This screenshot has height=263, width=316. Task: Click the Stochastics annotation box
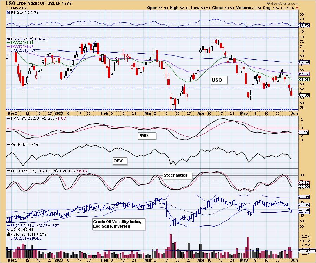pyautogui.click(x=178, y=175)
